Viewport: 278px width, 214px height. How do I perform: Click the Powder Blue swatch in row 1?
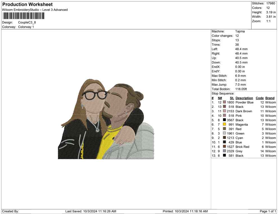tap(224, 102)
